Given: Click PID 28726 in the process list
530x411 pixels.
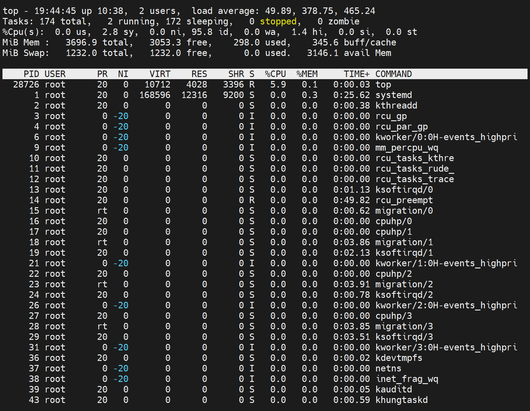Looking at the screenshot, I should (x=26, y=84).
